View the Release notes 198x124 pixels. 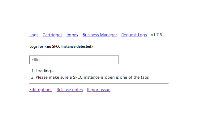[x=70, y=90]
